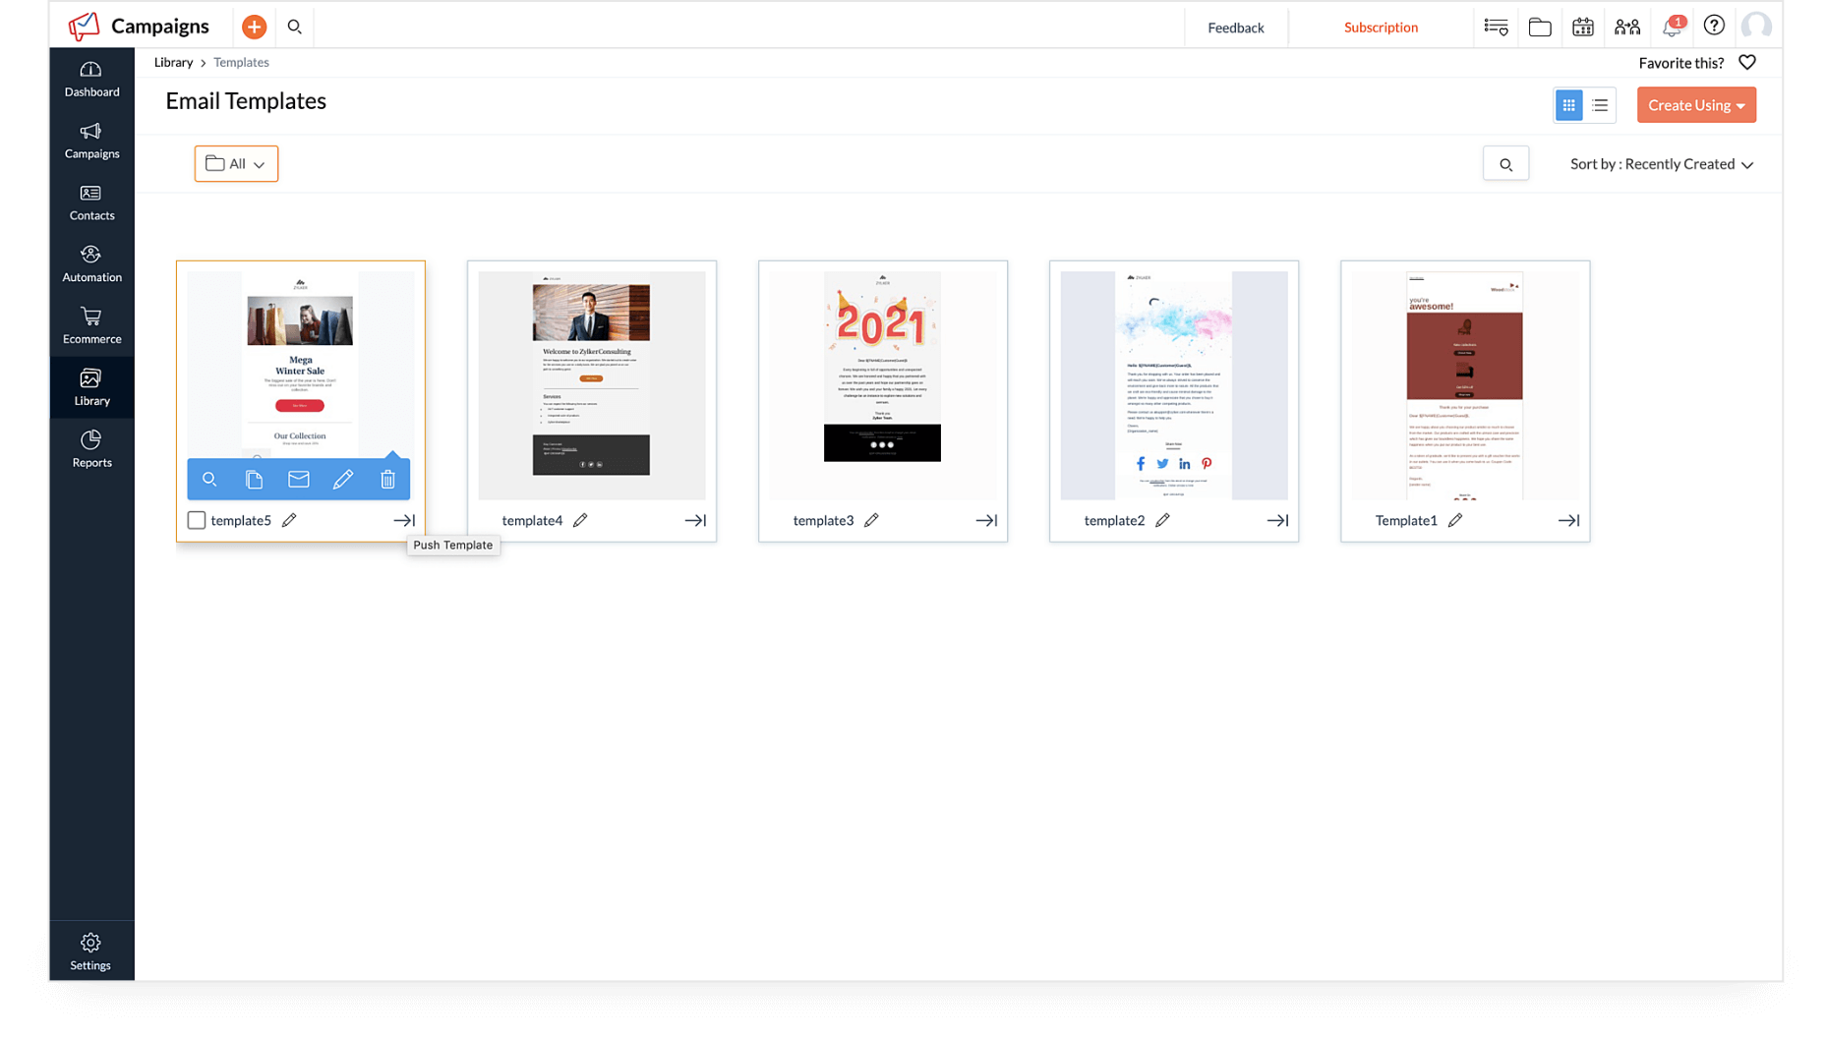The width and height of the screenshot is (1827, 1037).
Task: Open the calendar icon in the header
Action: tap(1583, 27)
